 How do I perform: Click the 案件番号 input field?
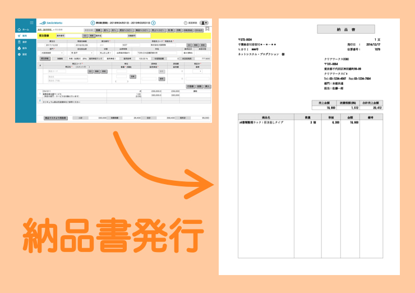tap(73, 35)
